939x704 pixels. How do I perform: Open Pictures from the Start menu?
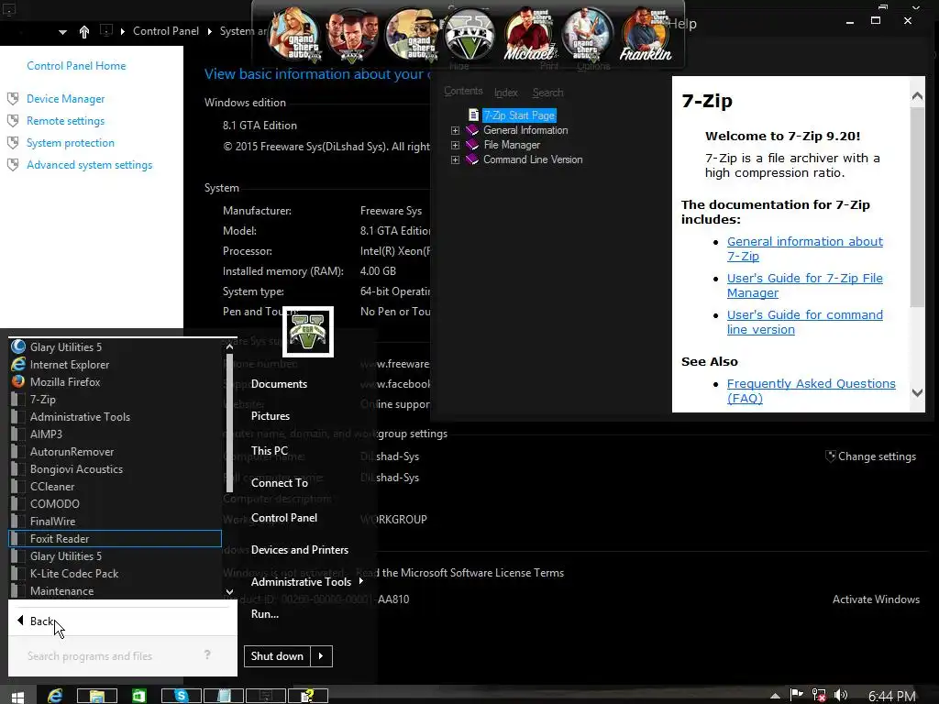click(x=271, y=416)
